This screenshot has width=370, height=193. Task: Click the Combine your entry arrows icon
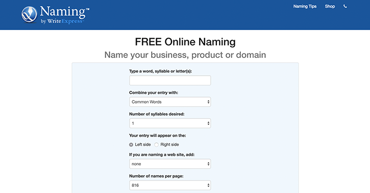[x=208, y=102]
